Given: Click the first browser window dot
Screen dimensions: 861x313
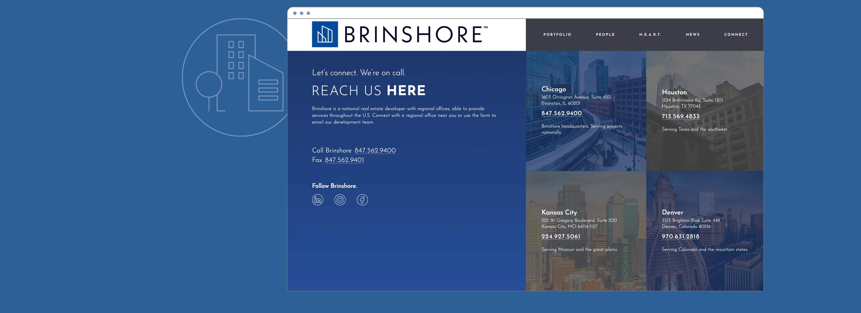Looking at the screenshot, I should (x=295, y=13).
